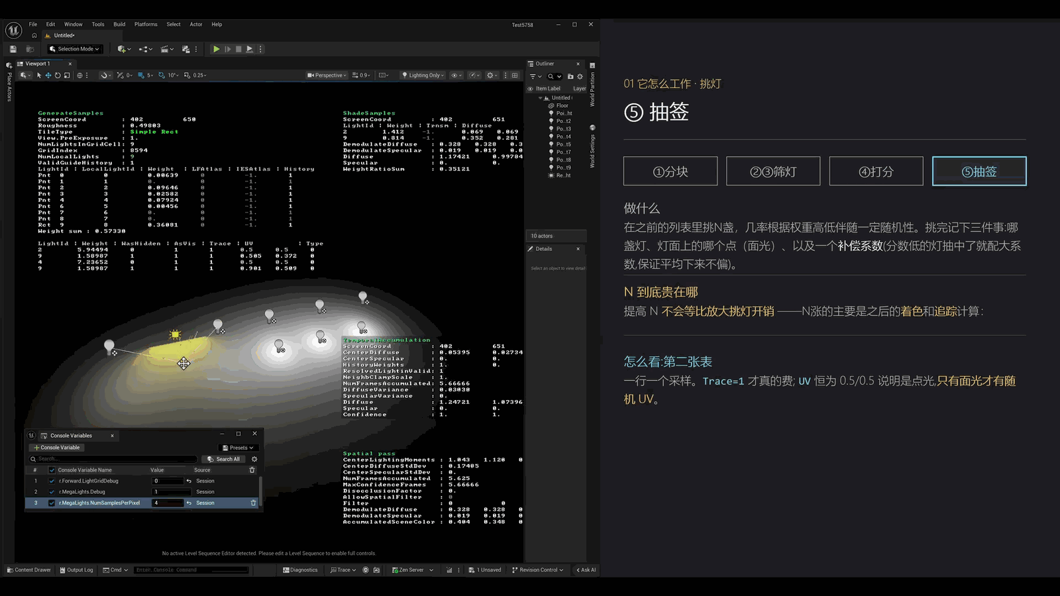Uncheck r.MegaLights.Debug checkbox
Viewport: 1060px width, 596px height.
[x=52, y=492]
